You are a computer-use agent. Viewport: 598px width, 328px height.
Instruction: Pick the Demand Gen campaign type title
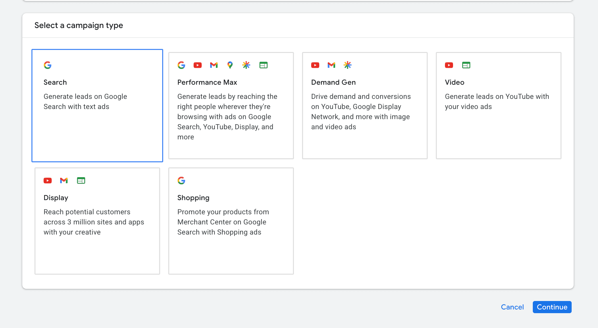(333, 82)
